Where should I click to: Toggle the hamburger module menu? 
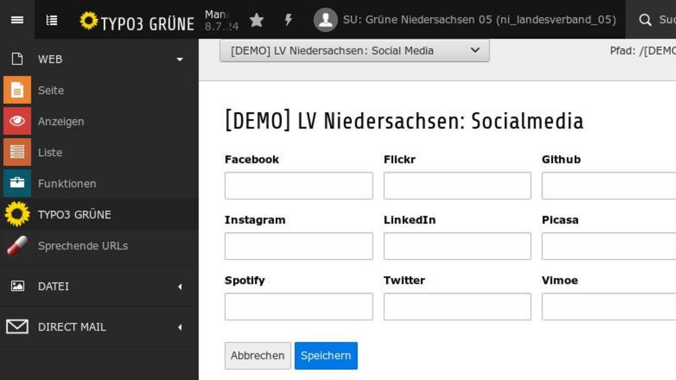click(17, 20)
